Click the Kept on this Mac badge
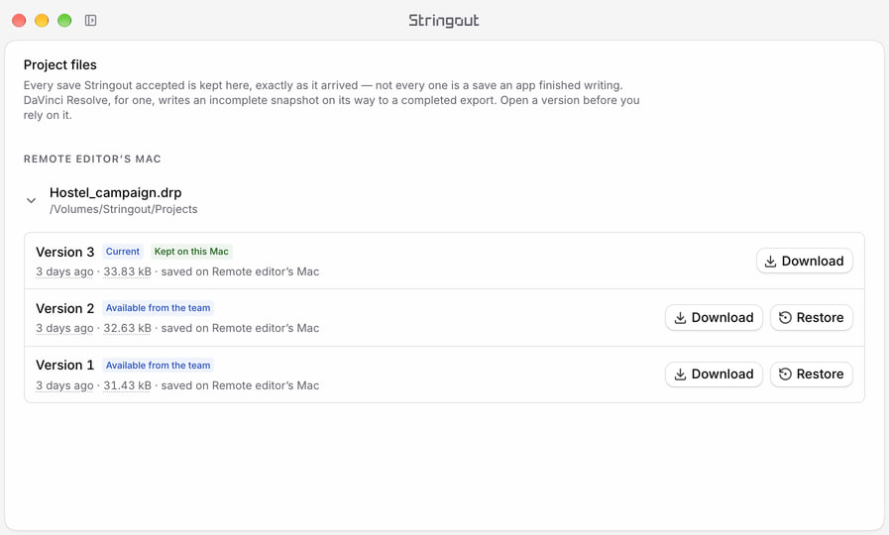This screenshot has width=889, height=535. coord(191,251)
